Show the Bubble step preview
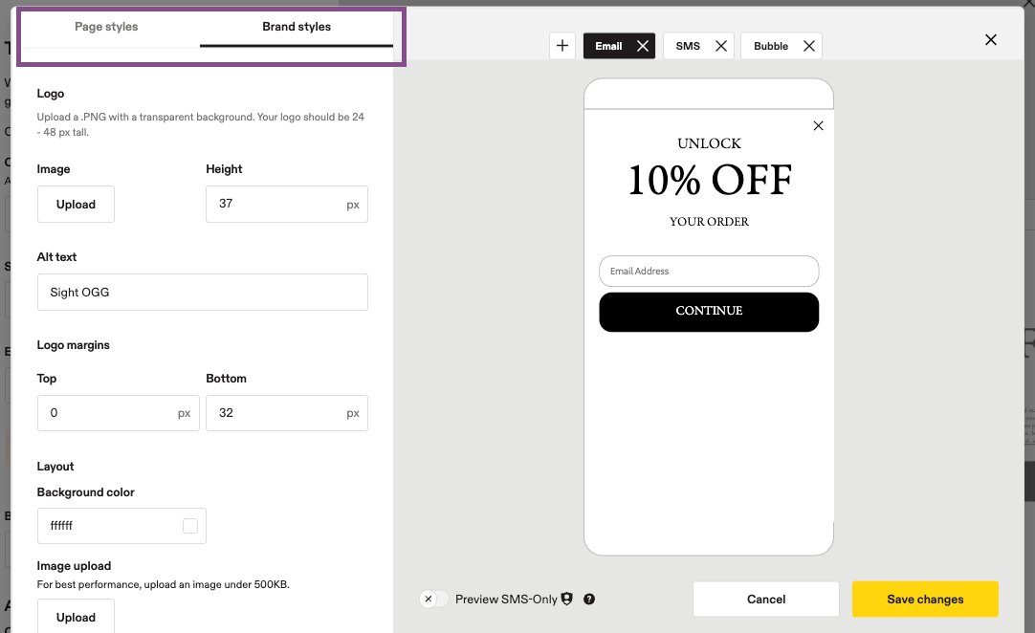The image size is (1035, 633). click(x=770, y=46)
